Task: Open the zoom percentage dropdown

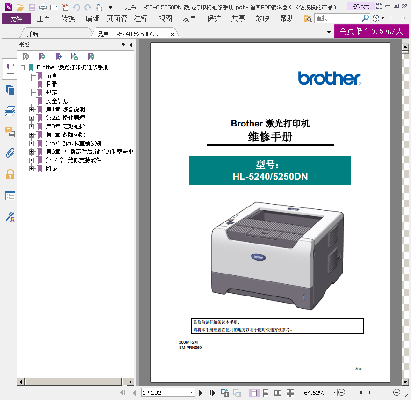Action: tap(334, 393)
